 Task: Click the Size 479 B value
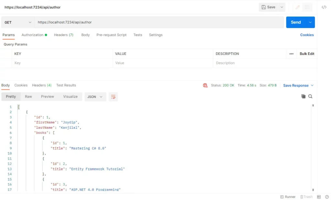point(272,85)
